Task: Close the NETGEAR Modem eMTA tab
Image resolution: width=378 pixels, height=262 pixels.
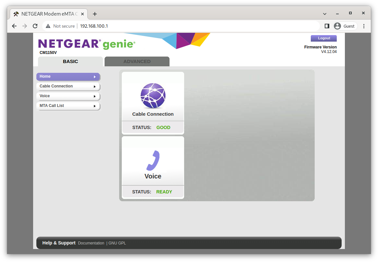Action: (82, 14)
